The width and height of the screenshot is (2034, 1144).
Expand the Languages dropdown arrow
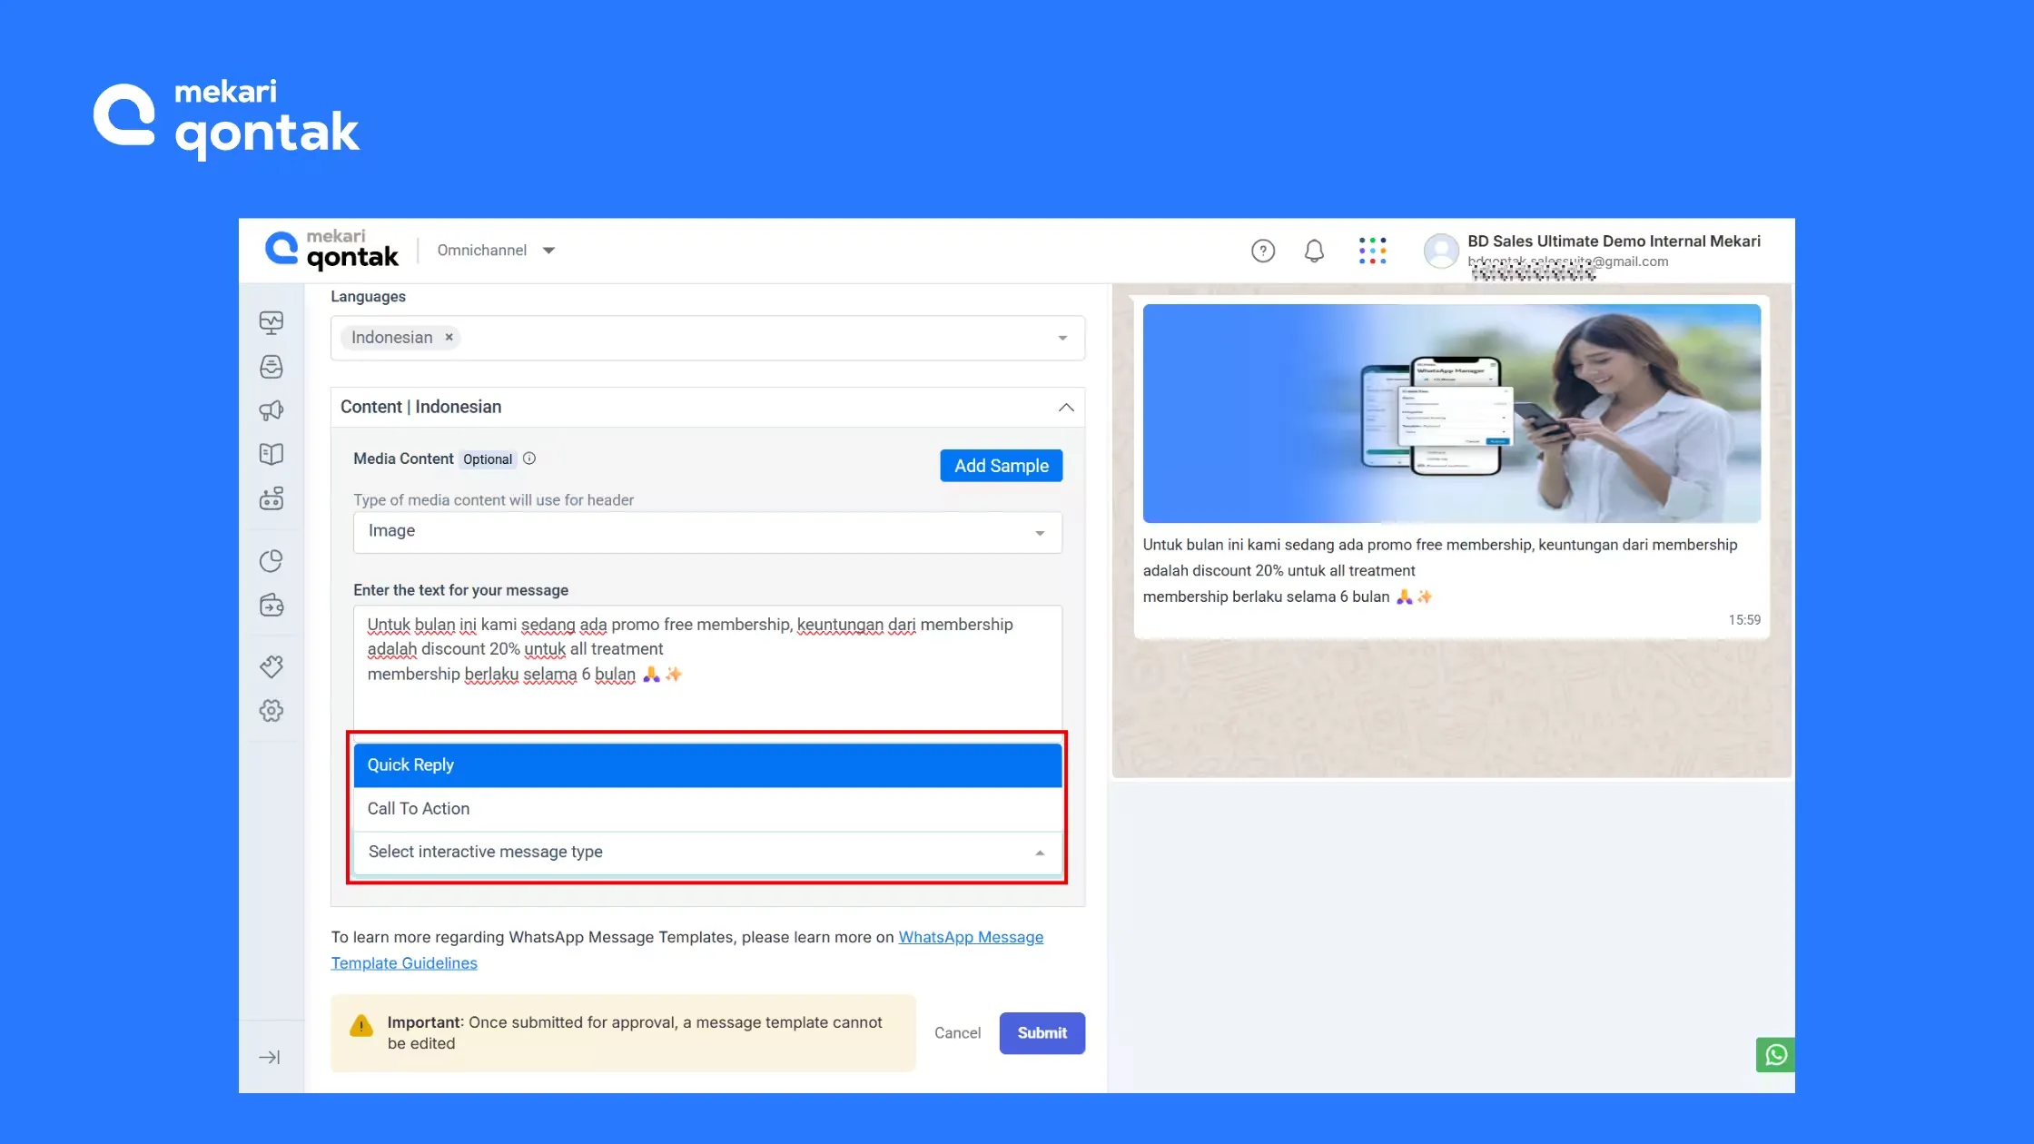(1061, 338)
